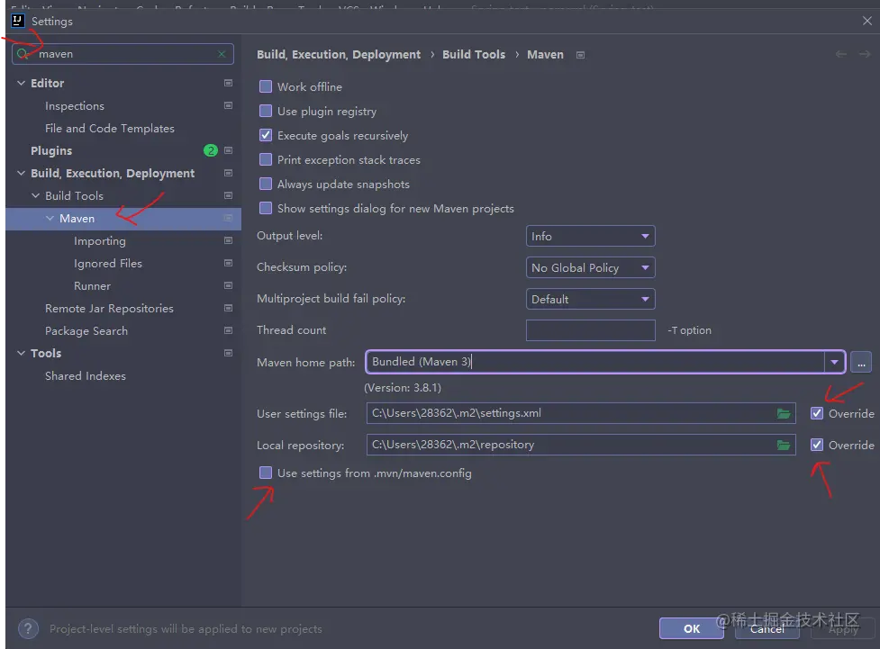This screenshot has height=649, width=880.
Task: Collapse the Build Tools node
Action: 35,195
